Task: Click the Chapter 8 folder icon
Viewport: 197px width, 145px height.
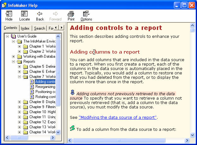Action: 25,102
